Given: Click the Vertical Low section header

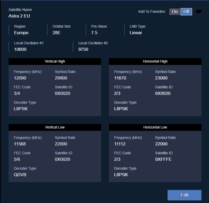Looking at the screenshot, I should pyautogui.click(x=55, y=127).
